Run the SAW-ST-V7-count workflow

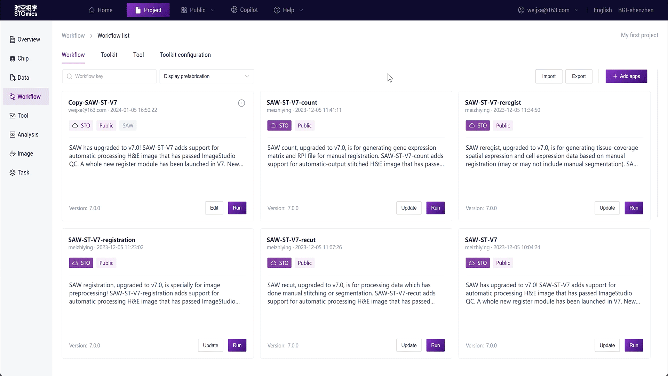435,208
